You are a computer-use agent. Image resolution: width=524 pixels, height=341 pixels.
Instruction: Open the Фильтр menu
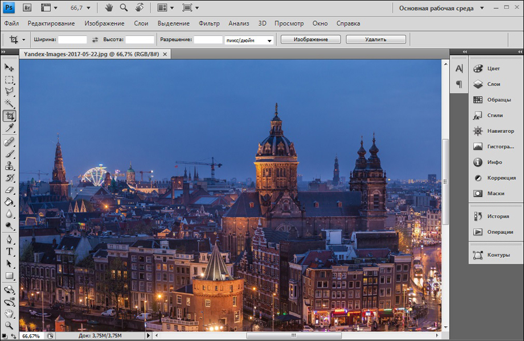209,23
